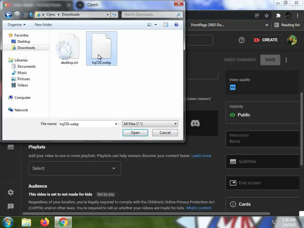304x228 pixels.
Task: Open the End screen editor
Action: pos(262,183)
